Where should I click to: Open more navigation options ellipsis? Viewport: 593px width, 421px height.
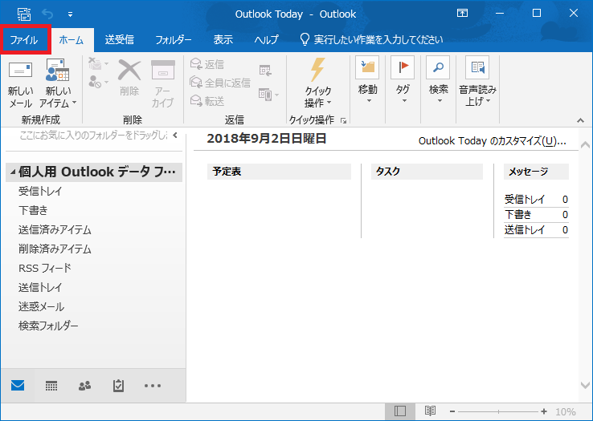click(x=153, y=386)
